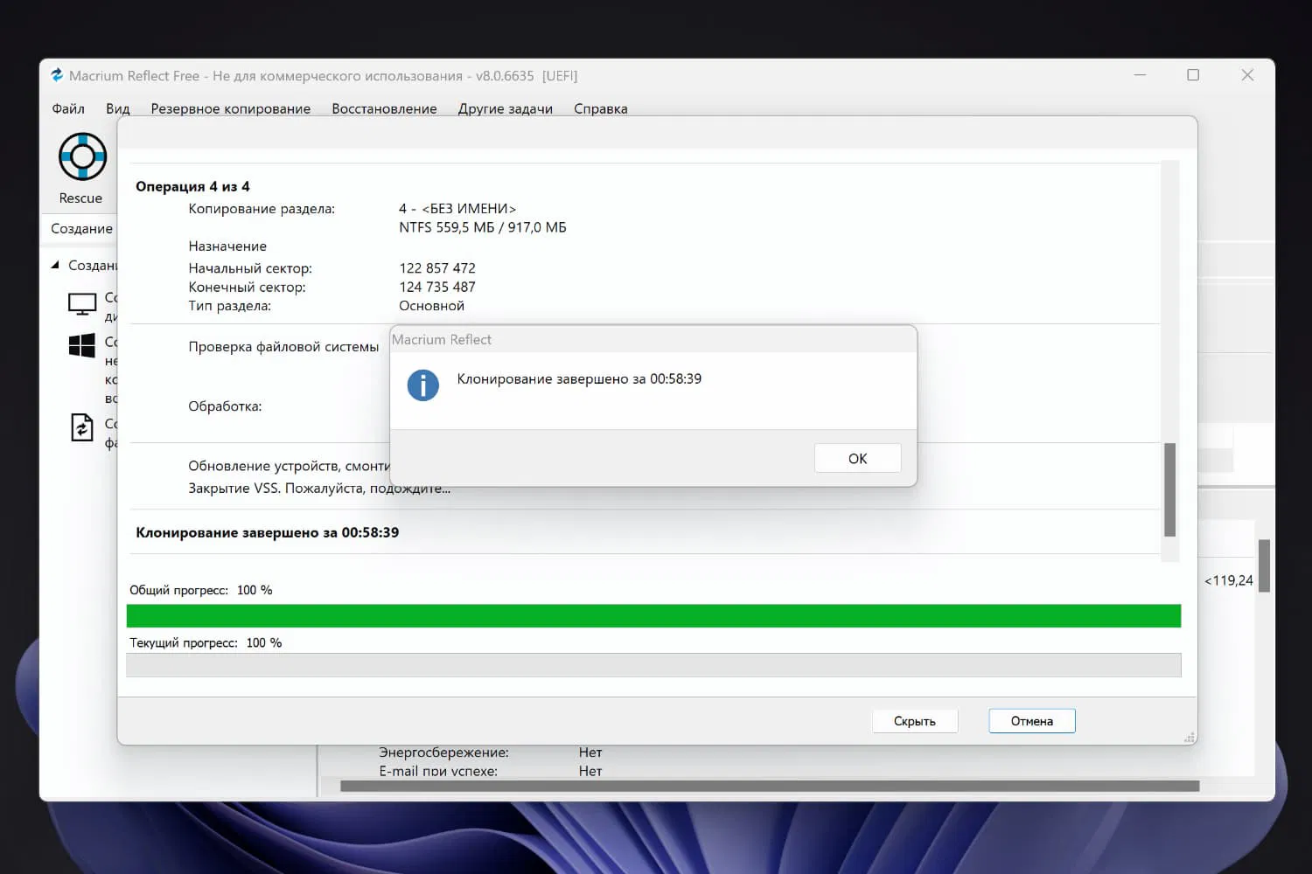Click the Скрыть button
This screenshot has width=1312, height=874.
[x=915, y=721]
